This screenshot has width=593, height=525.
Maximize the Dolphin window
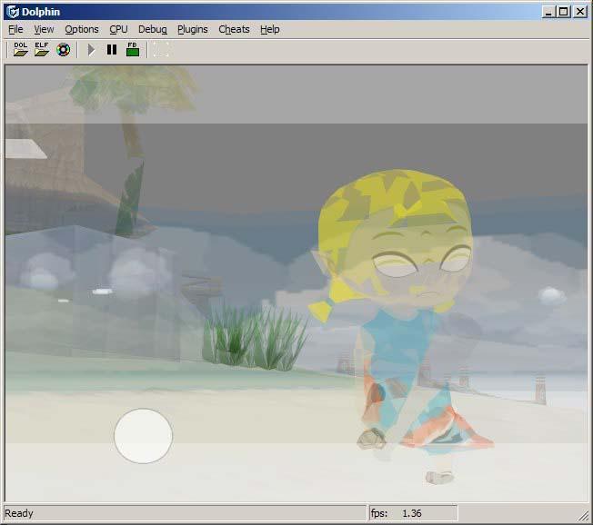[x=563, y=11]
